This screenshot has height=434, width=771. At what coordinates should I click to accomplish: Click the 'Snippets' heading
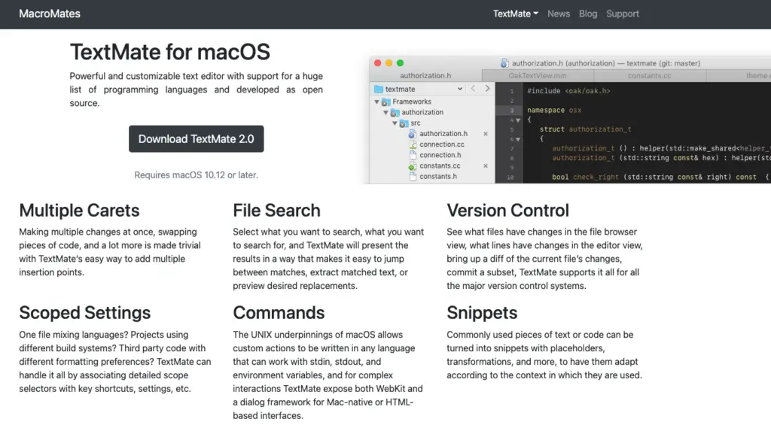[x=482, y=313]
